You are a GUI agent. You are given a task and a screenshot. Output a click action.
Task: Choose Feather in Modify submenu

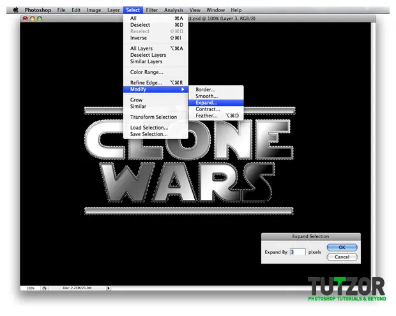click(x=216, y=116)
